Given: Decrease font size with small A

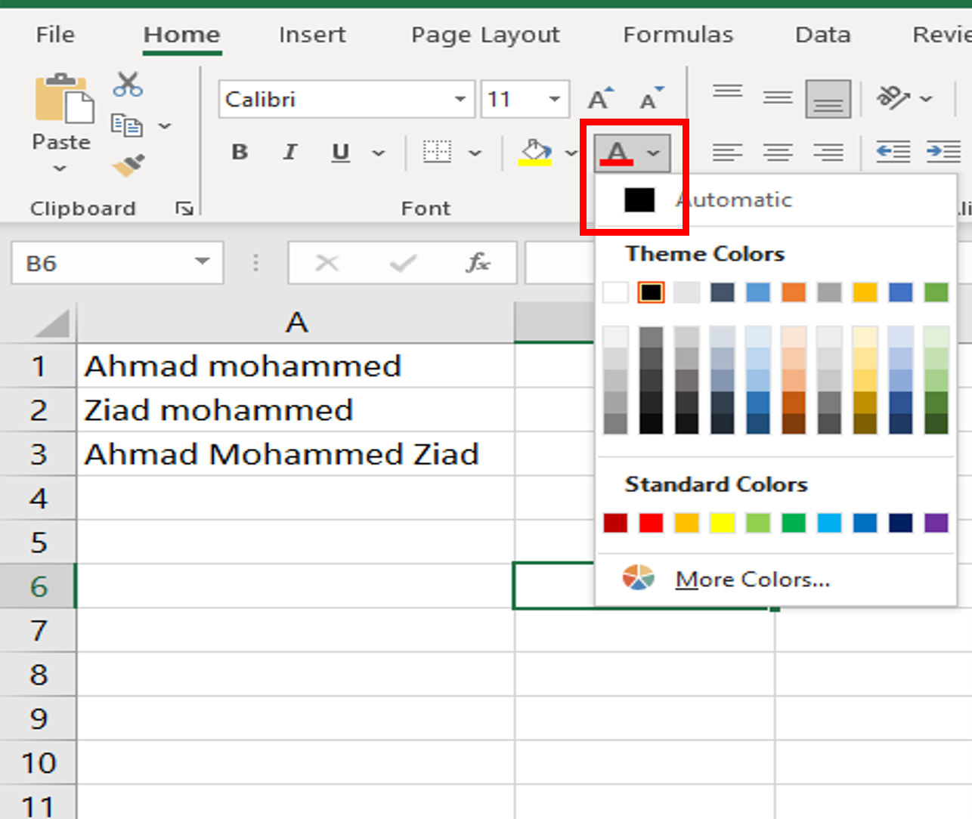Looking at the screenshot, I should [x=651, y=98].
